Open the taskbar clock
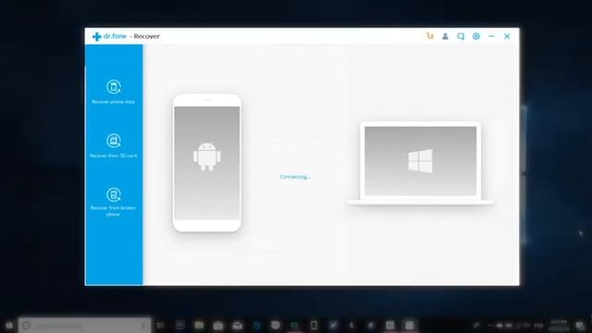The height and width of the screenshot is (333, 592). 560,325
